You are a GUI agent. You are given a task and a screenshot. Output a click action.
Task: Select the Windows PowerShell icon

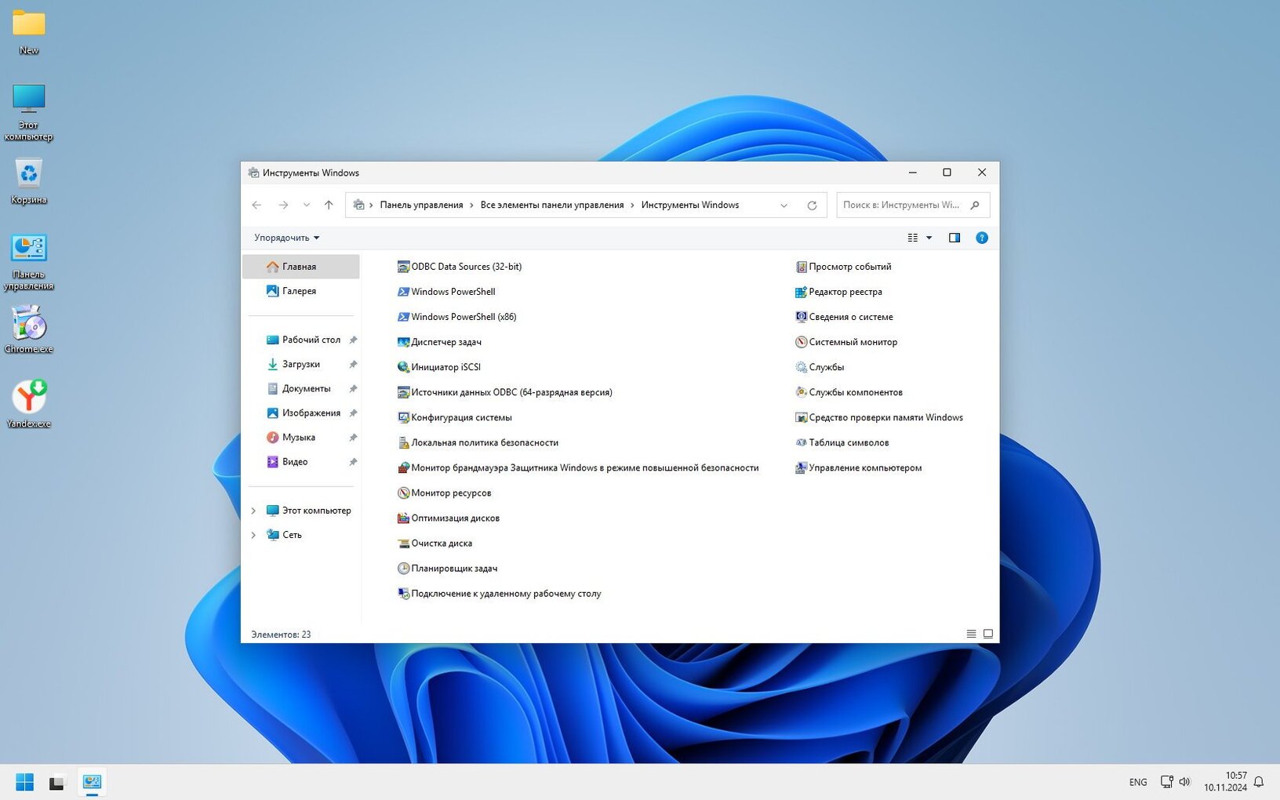pos(403,292)
